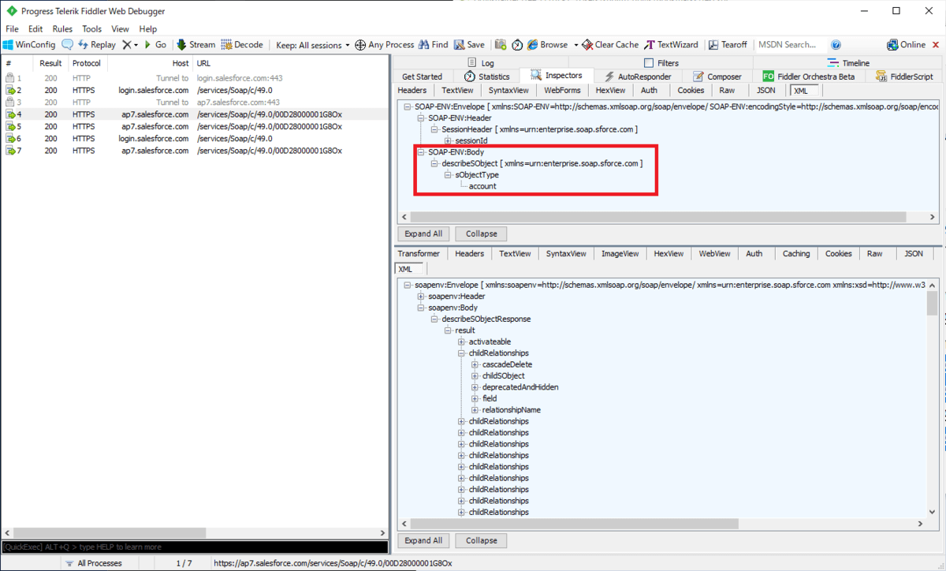Click the Result column header
This screenshot has width=946, height=571.
(x=51, y=63)
